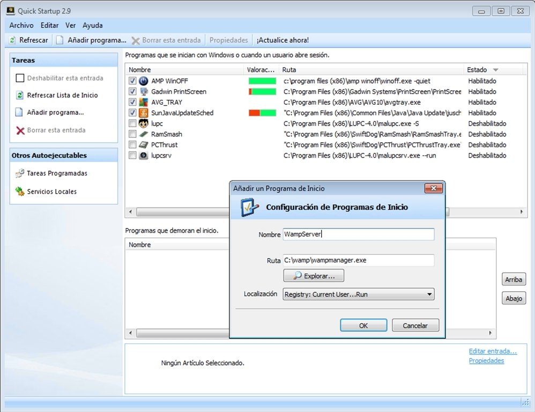535x412 pixels.
Task: Open the Archivo menu
Action: (x=21, y=25)
